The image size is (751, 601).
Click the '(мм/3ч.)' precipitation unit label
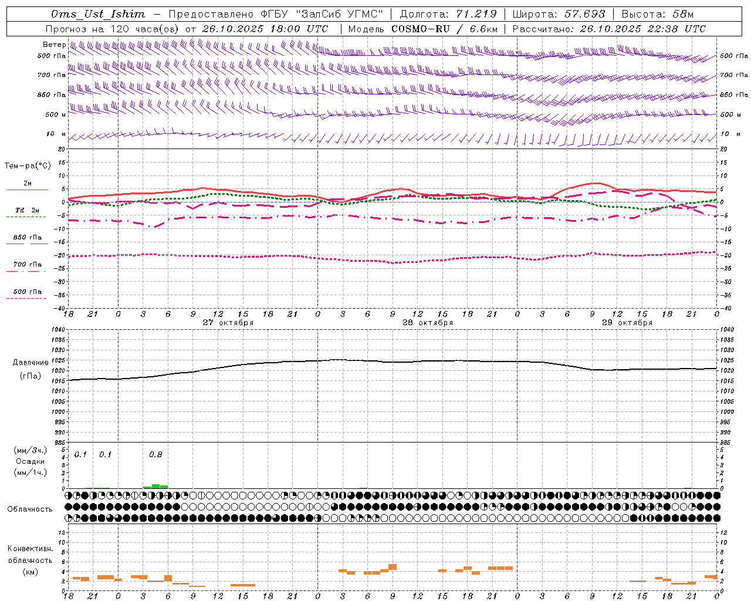[31, 450]
